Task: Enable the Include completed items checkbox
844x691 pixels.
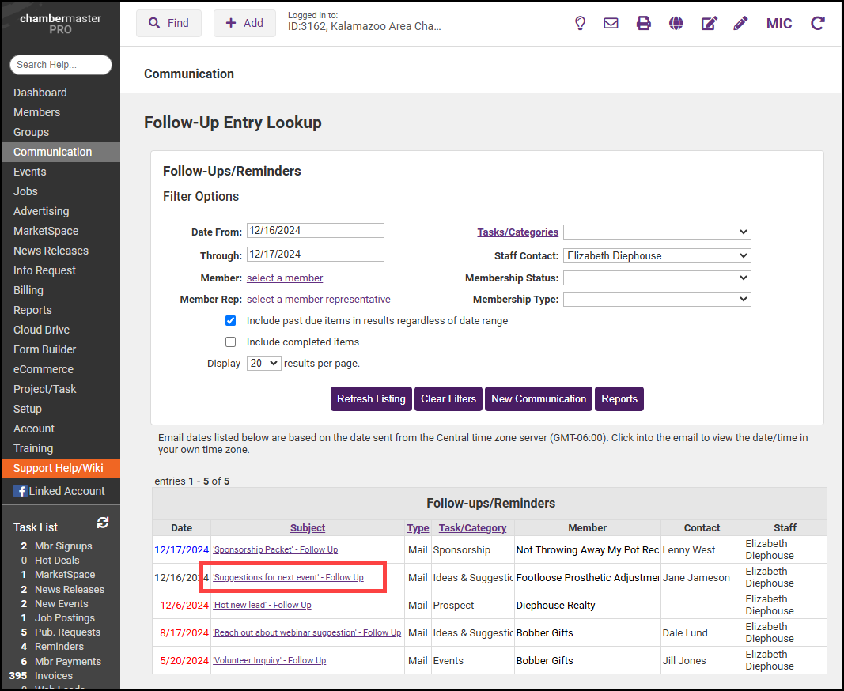Action: tap(231, 342)
